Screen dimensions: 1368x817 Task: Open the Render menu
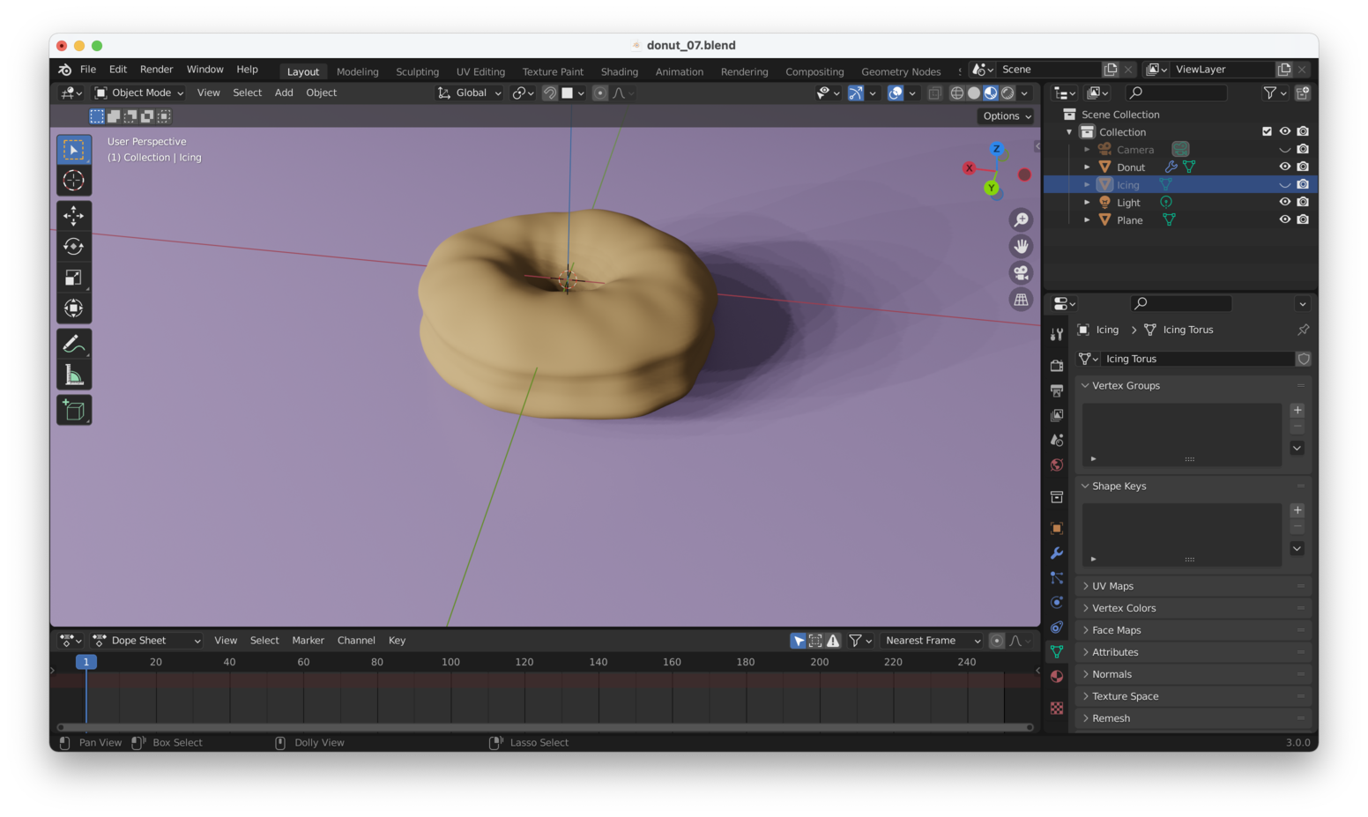point(156,70)
